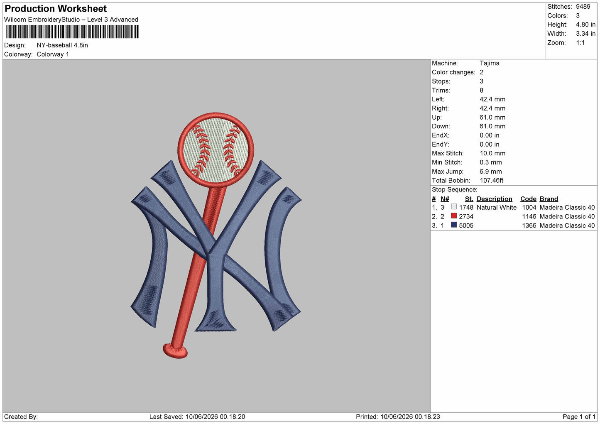
Task: Click the thread code 1146
Action: 529,217
